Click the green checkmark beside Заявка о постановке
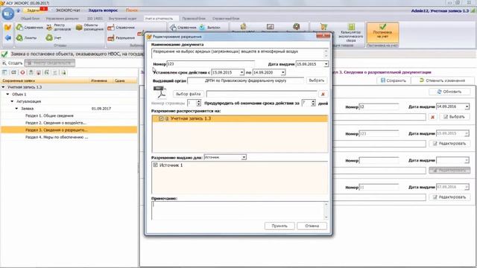This screenshot has width=477, height=268. 4,54
